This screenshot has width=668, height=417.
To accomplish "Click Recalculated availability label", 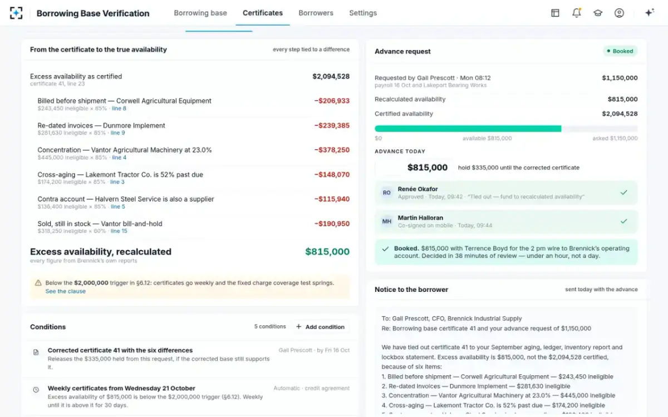I will click(x=410, y=99).
